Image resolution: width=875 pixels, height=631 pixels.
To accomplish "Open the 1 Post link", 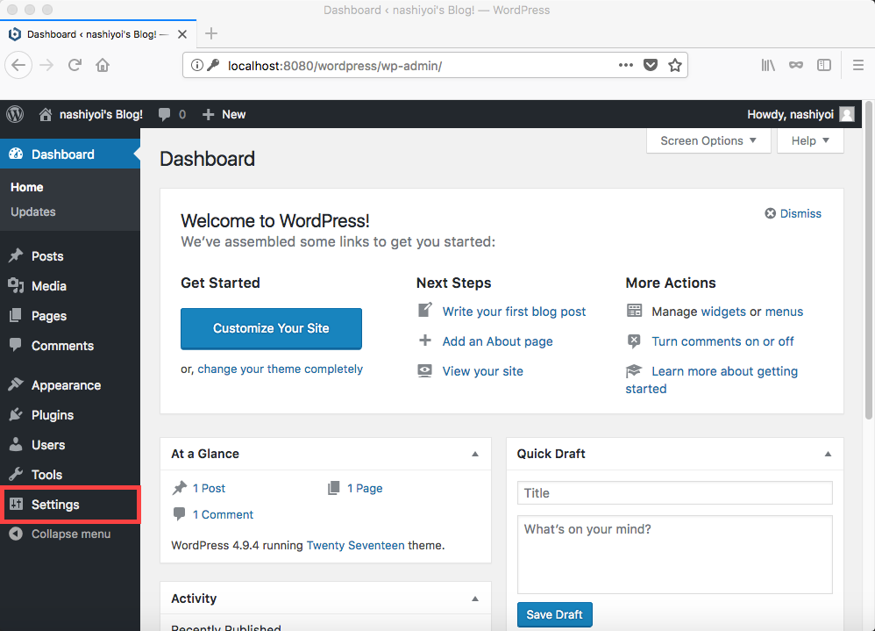I will coord(210,488).
